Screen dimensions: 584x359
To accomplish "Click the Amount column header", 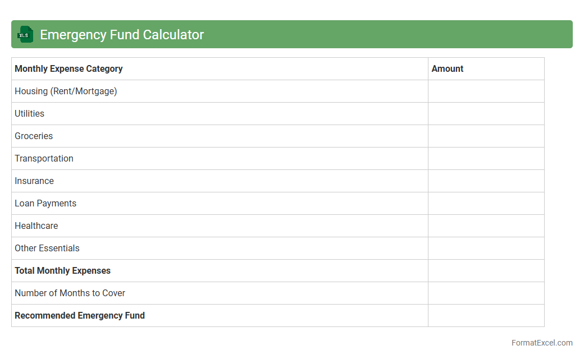I will coord(448,69).
